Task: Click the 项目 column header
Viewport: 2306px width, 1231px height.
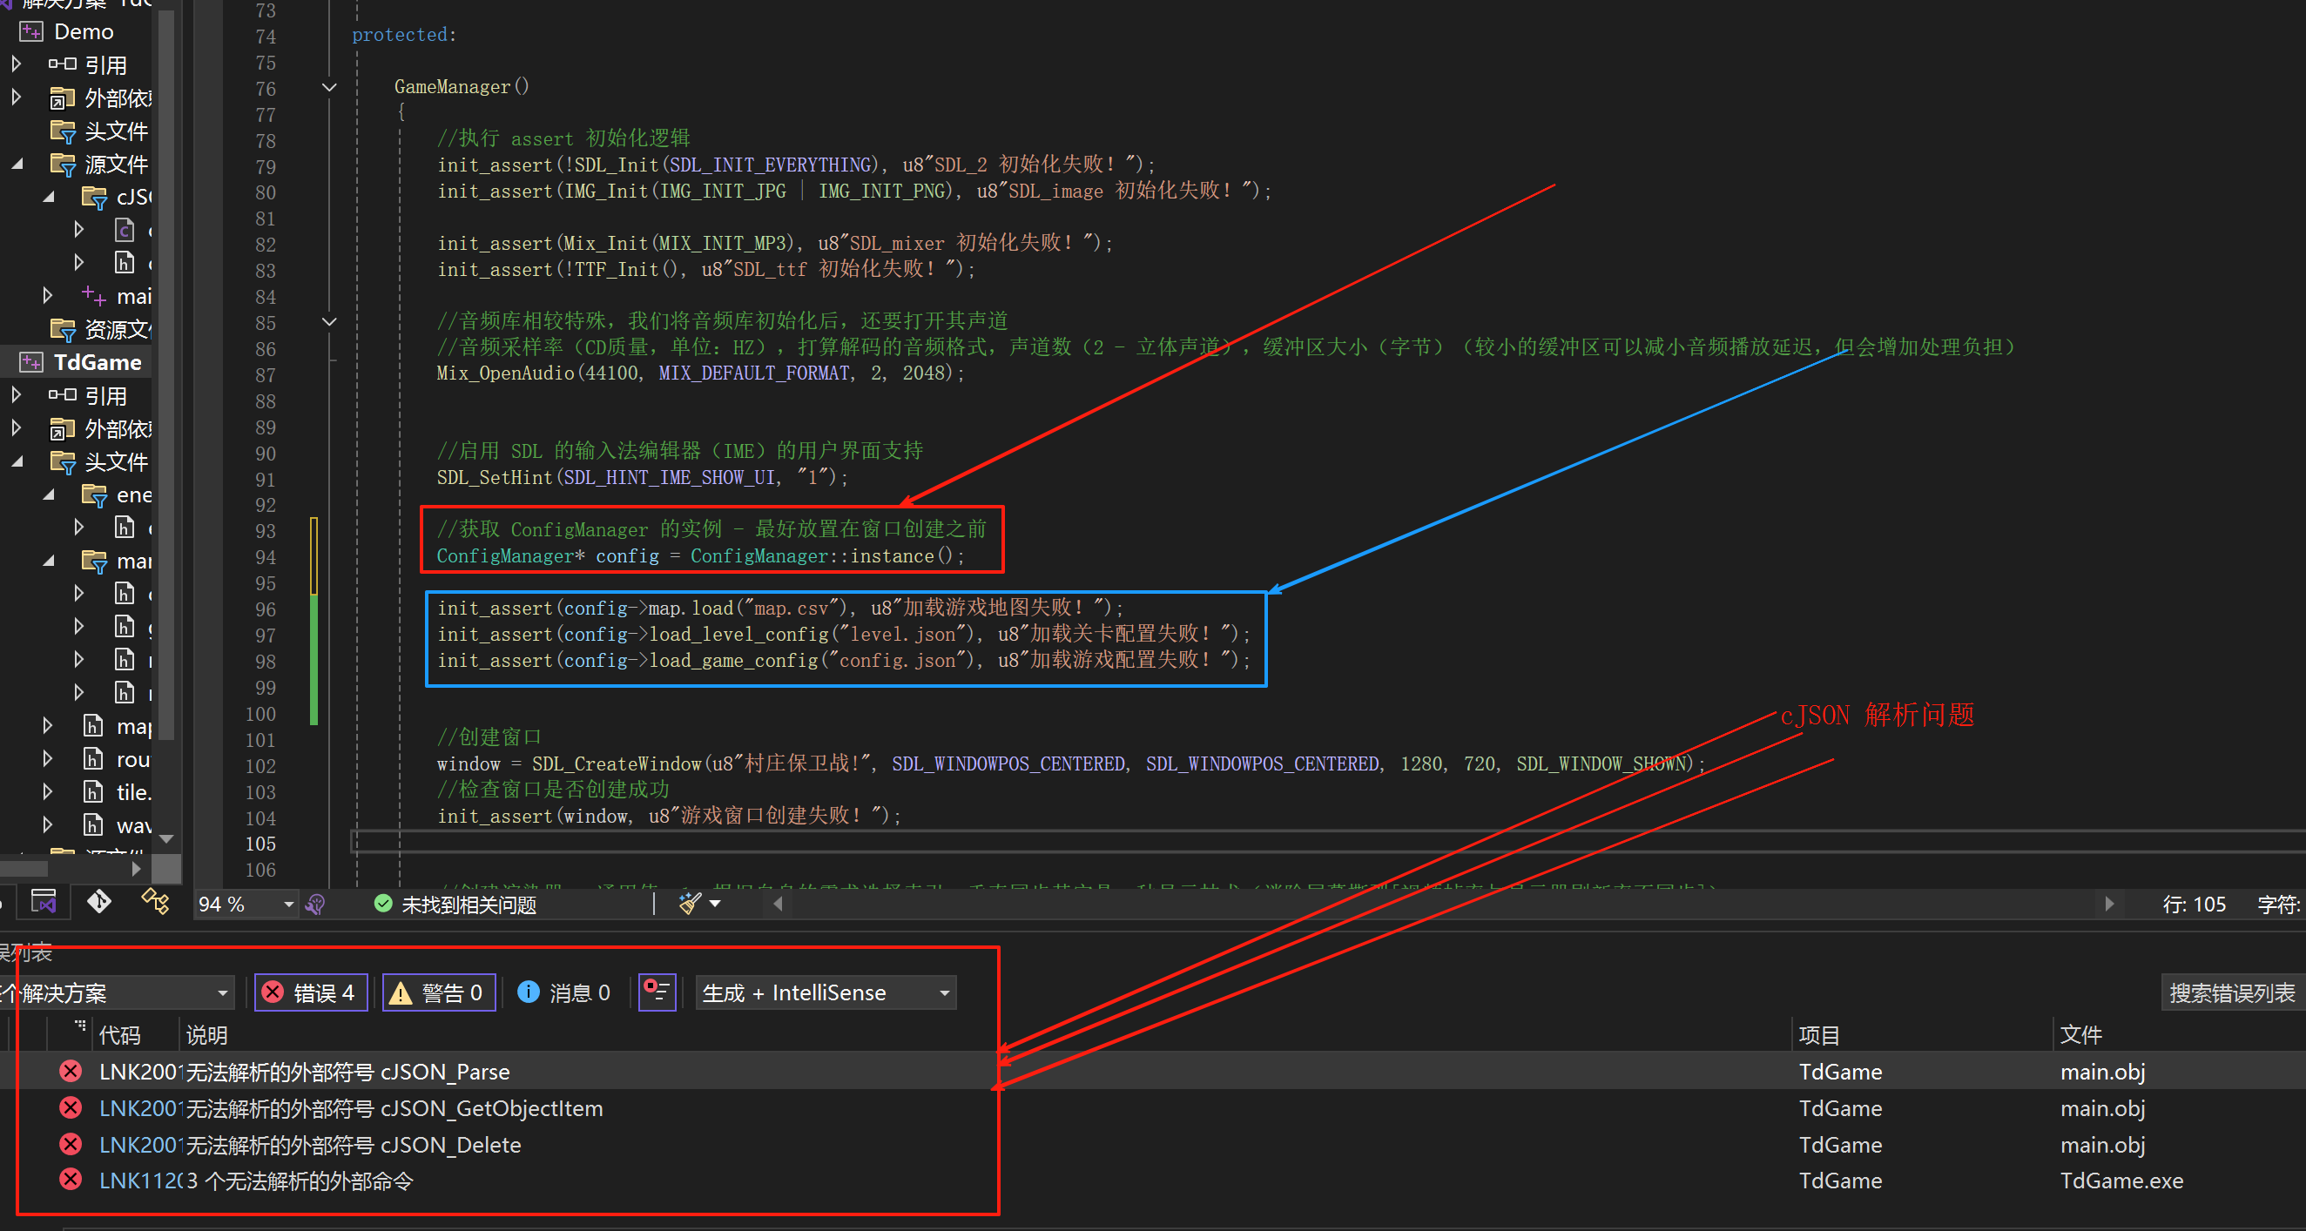Action: click(1818, 1035)
